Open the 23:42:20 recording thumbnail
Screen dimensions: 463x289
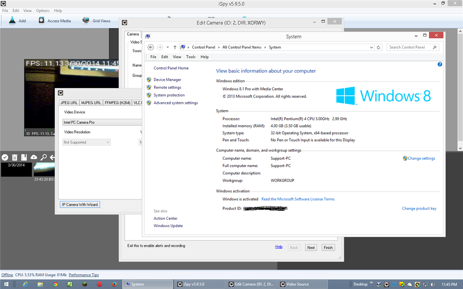(x=44, y=169)
